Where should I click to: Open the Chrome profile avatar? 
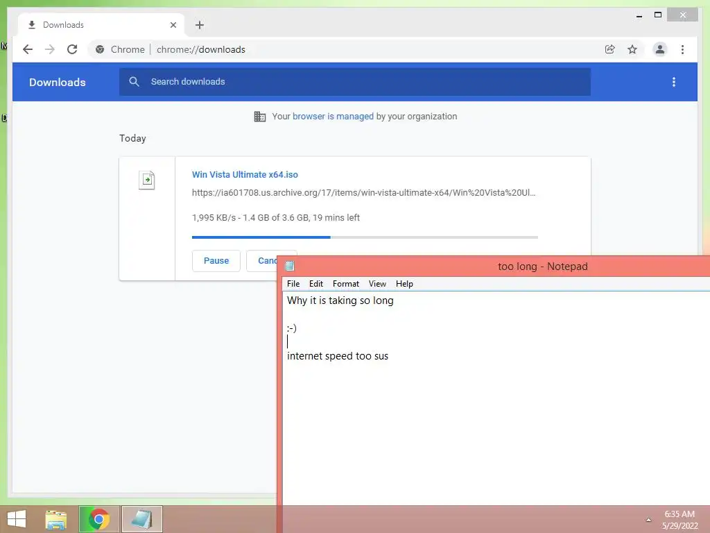(660, 49)
